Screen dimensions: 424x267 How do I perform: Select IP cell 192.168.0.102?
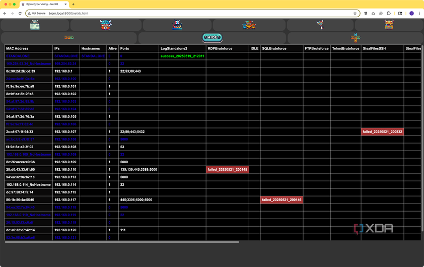coord(66,94)
